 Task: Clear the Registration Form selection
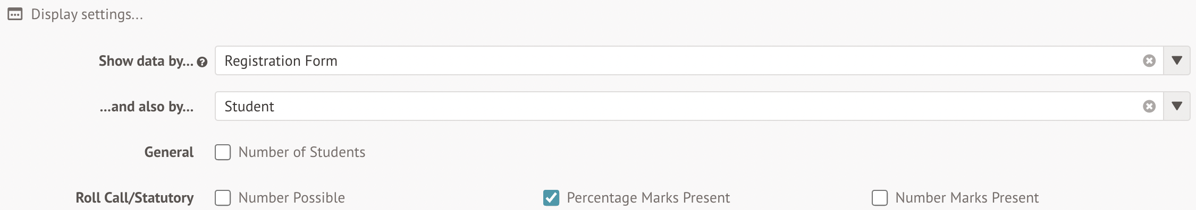coord(1149,61)
